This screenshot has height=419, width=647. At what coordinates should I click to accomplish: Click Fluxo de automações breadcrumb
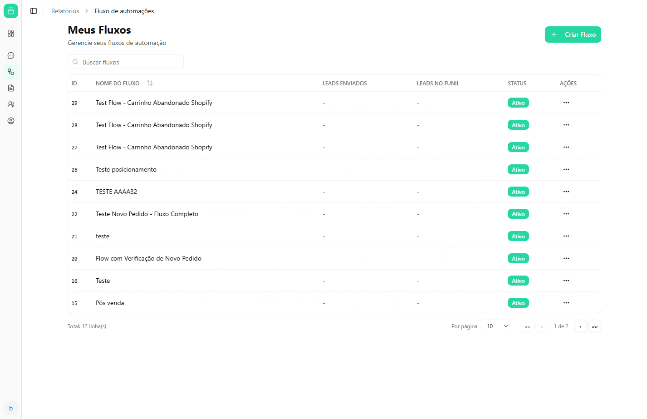click(x=124, y=11)
